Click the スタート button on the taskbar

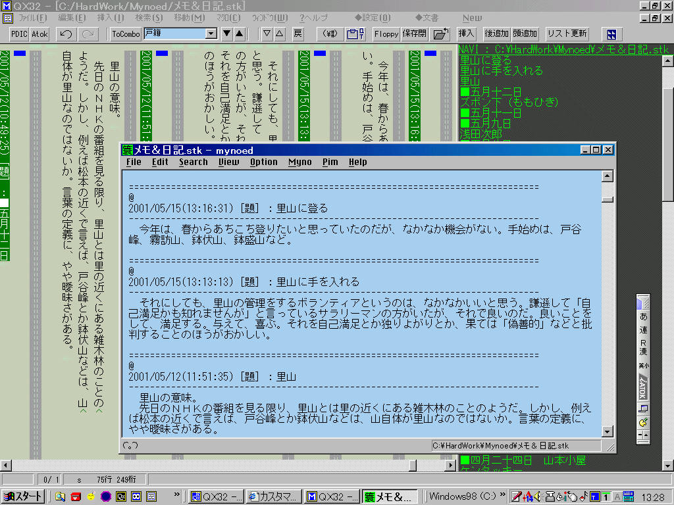[x=23, y=497]
